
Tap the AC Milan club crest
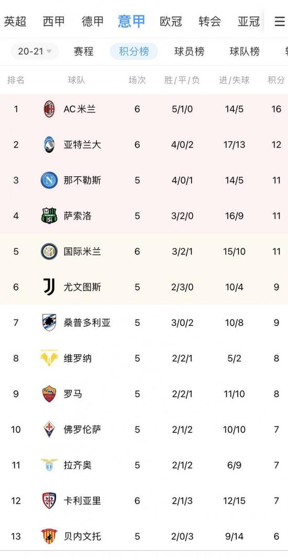coord(49,109)
